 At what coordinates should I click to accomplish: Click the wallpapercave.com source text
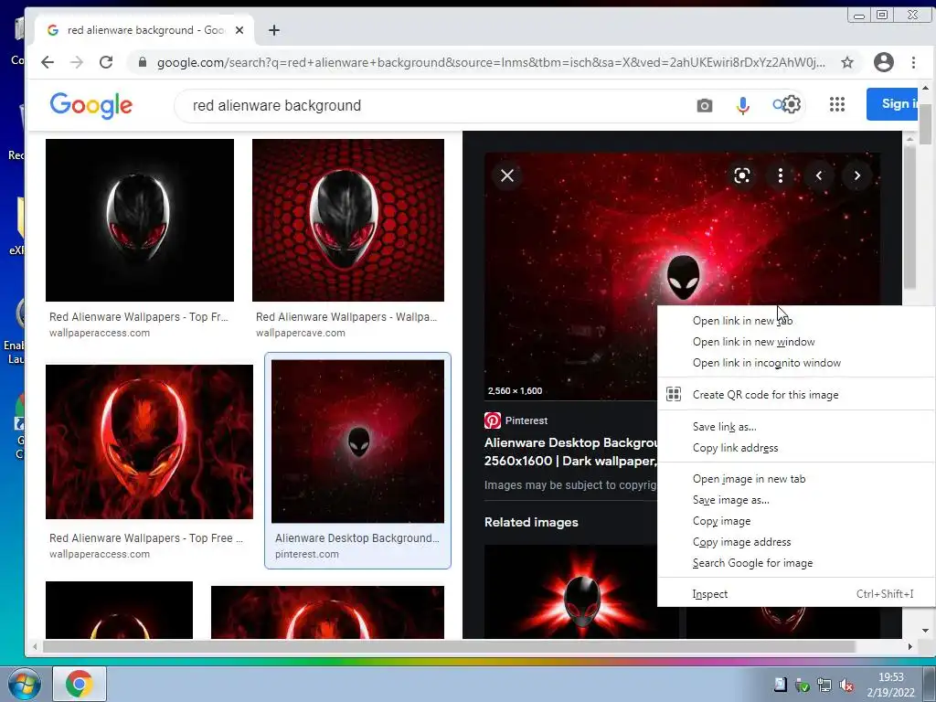300,333
